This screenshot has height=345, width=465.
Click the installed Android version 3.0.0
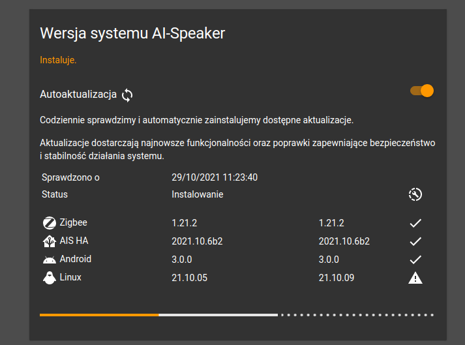[181, 260]
